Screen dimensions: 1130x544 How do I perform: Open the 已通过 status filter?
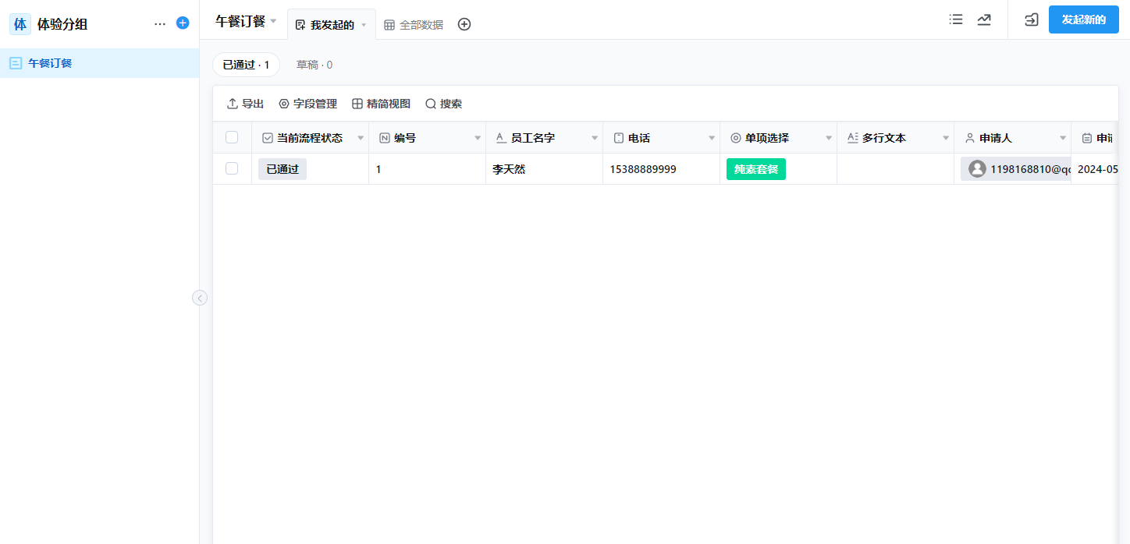click(x=246, y=65)
